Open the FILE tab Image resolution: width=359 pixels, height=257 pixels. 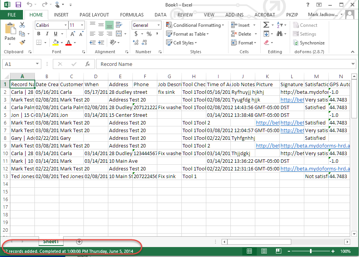click(x=11, y=15)
